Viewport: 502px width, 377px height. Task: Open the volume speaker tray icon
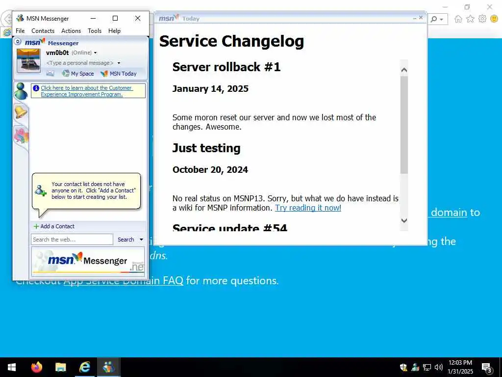click(x=438, y=367)
